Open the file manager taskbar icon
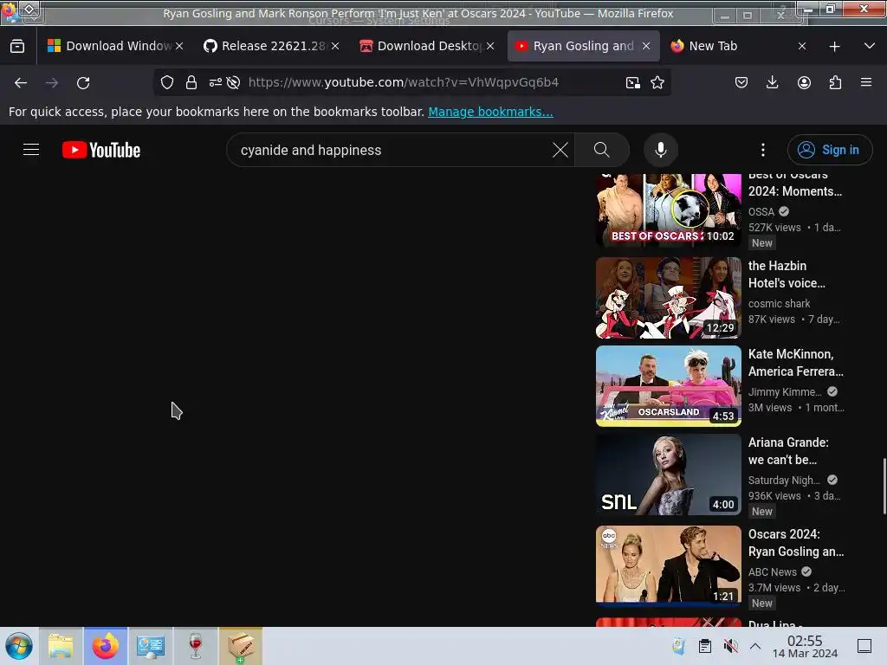This screenshot has width=887, height=665. pos(62,646)
